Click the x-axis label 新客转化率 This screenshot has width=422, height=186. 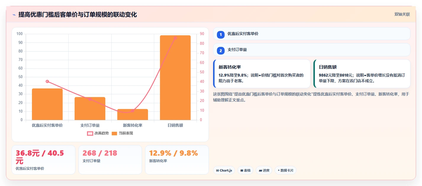[133, 125]
